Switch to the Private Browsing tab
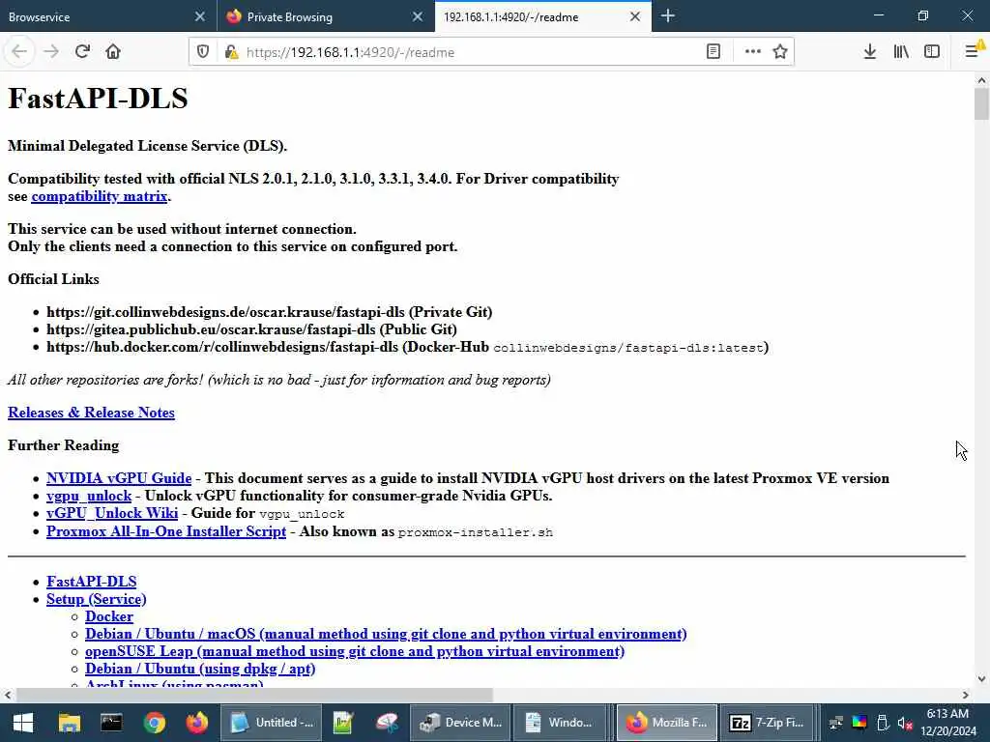990x742 pixels. pos(316,17)
